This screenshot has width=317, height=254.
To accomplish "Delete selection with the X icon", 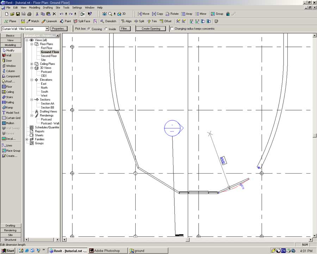I will point(54,14).
